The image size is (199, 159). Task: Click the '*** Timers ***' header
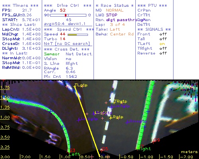pos(20,6)
